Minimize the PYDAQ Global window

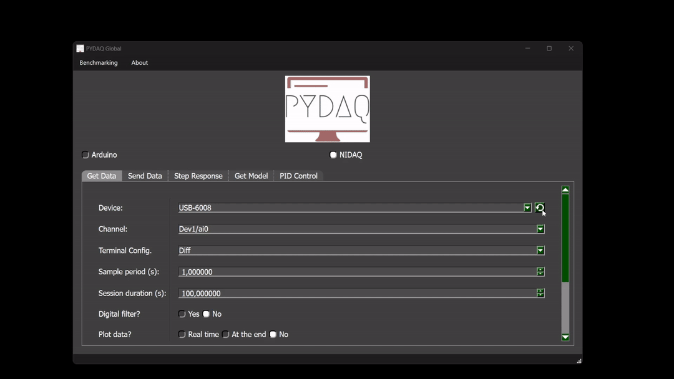click(527, 49)
